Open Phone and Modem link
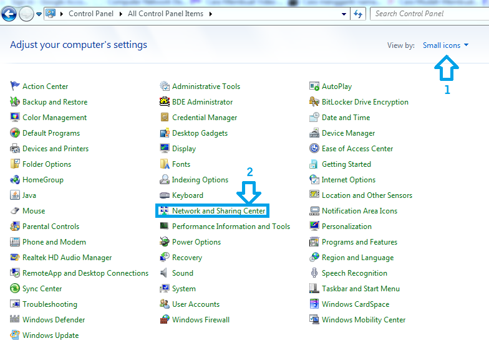Viewport: 489px width, 351px height. pos(54,241)
